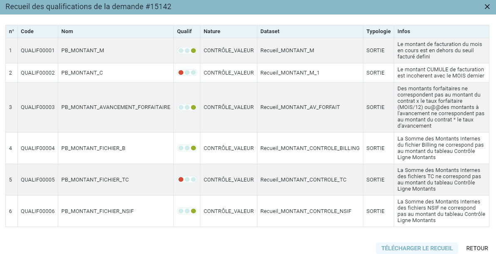Select the Recueil_MONTANT_CONTROLE_BILLING dataset cell

click(310, 148)
